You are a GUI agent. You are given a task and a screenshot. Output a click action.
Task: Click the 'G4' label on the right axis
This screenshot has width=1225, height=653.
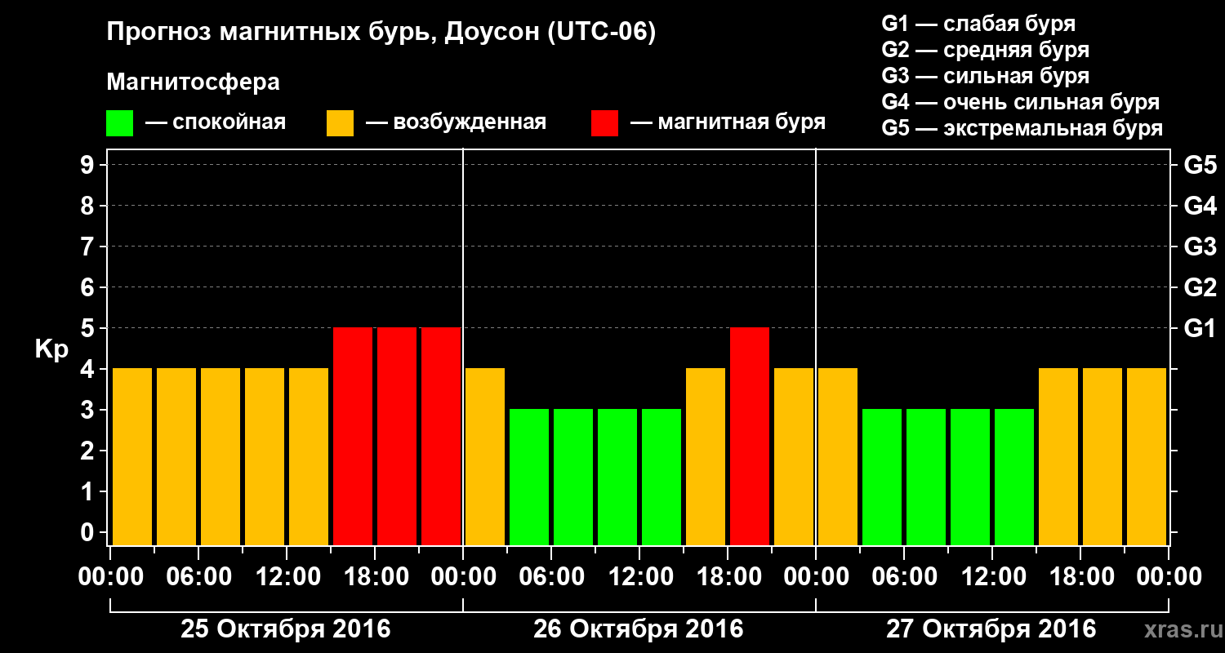pyautogui.click(x=1200, y=207)
